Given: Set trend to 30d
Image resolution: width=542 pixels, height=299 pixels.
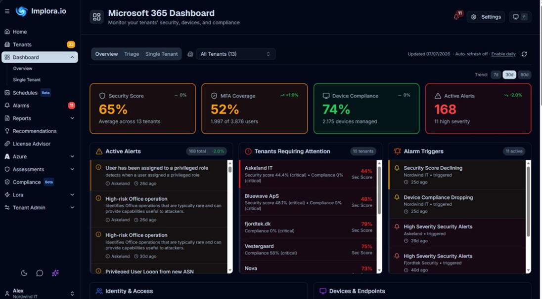Looking at the screenshot, I should pyautogui.click(x=509, y=75).
